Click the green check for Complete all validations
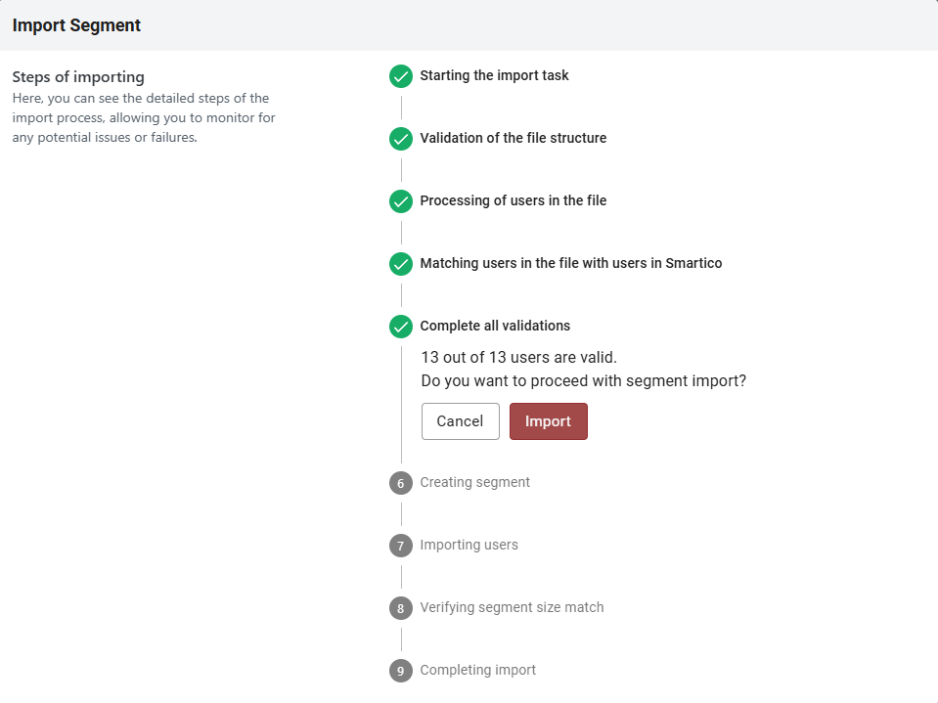Image resolution: width=938 pixels, height=703 pixels. pyautogui.click(x=400, y=327)
